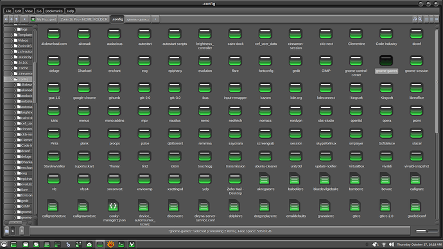Open the Help menu
Screen dimensions: 443x249
coord(70,11)
